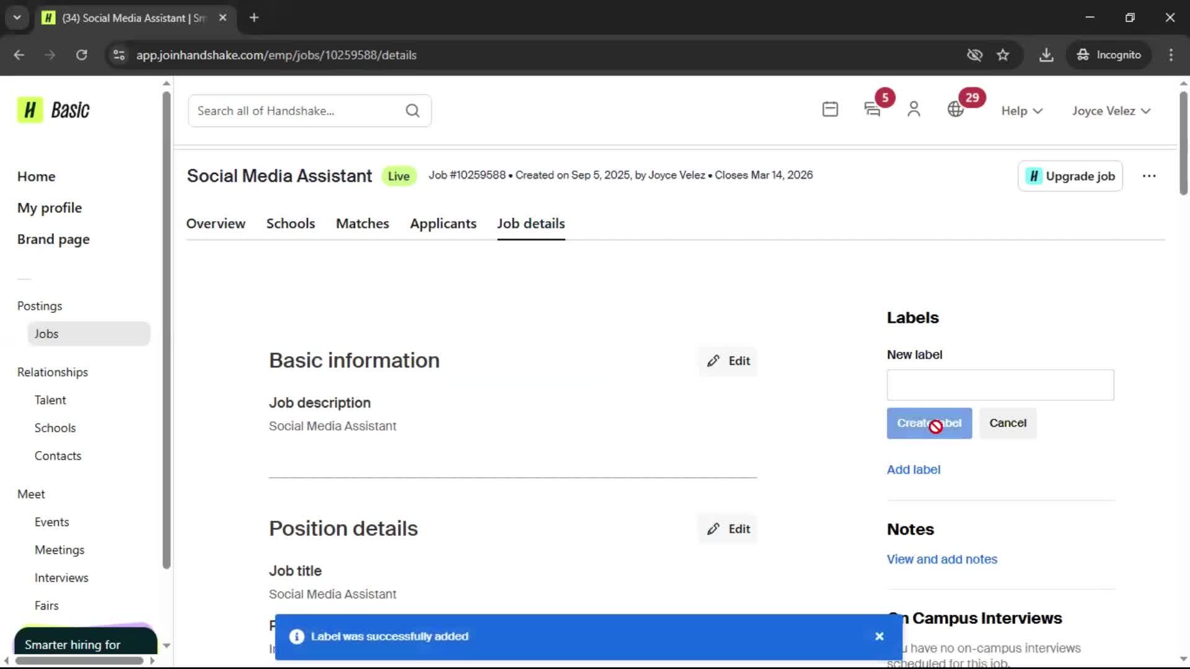Click the Smarter hiring promo card
Viewport: 1190px width, 669px height.
[86, 641]
